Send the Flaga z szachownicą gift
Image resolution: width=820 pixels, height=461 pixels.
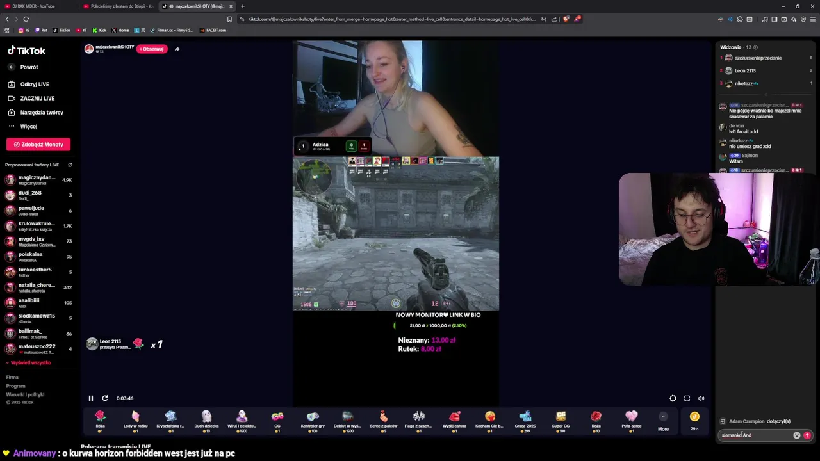(x=419, y=422)
